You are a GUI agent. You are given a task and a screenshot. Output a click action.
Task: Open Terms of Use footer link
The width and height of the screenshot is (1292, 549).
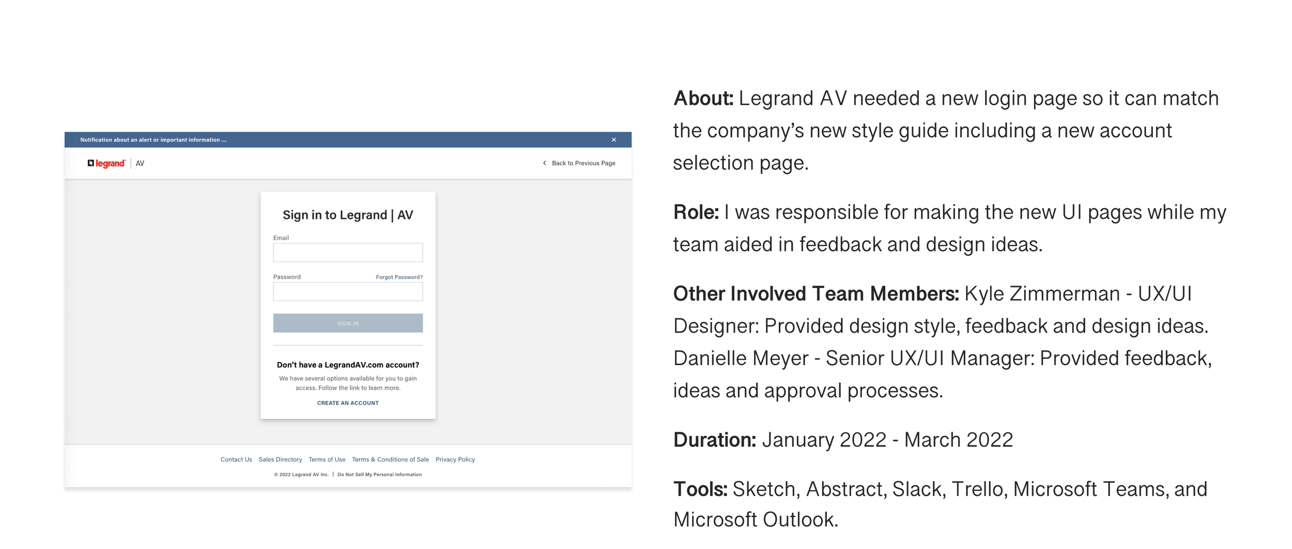[x=327, y=460]
